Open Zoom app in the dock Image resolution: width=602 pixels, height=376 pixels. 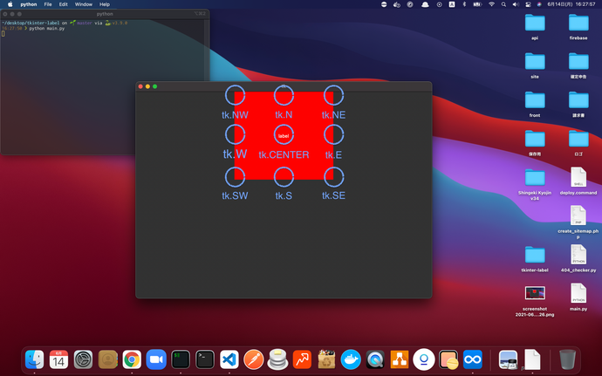156,359
